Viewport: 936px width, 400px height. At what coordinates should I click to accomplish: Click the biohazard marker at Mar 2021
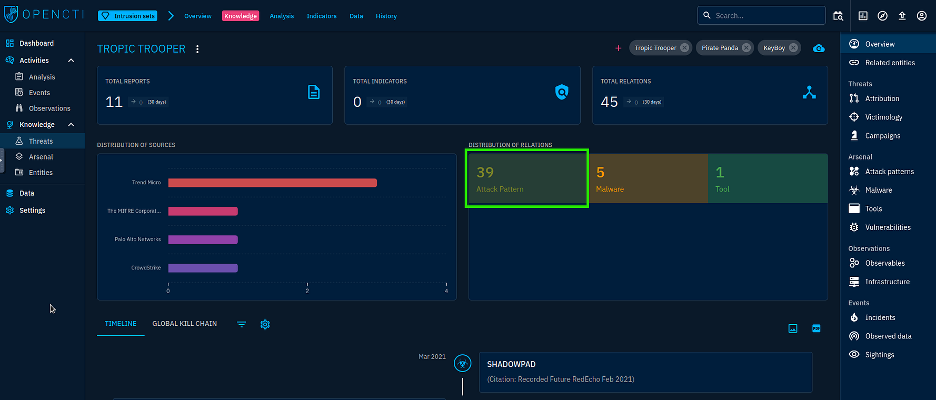pos(463,363)
